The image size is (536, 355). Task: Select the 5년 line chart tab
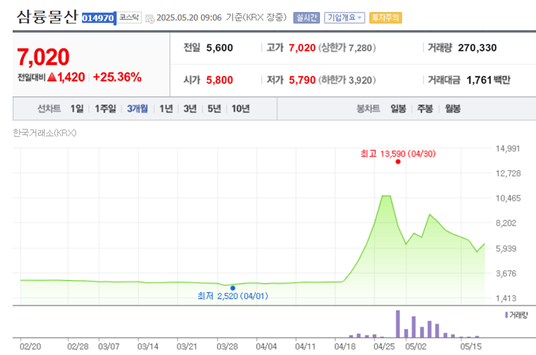tap(214, 109)
